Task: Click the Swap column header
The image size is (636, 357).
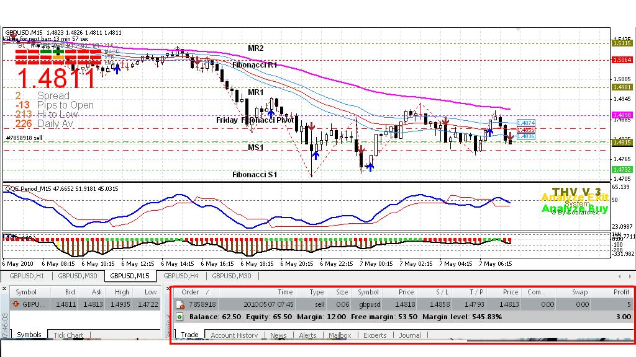Action: (x=574, y=292)
